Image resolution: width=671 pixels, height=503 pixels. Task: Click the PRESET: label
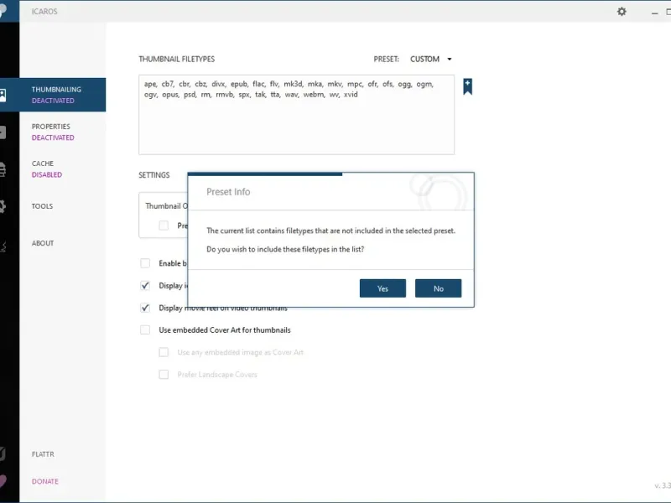(386, 59)
